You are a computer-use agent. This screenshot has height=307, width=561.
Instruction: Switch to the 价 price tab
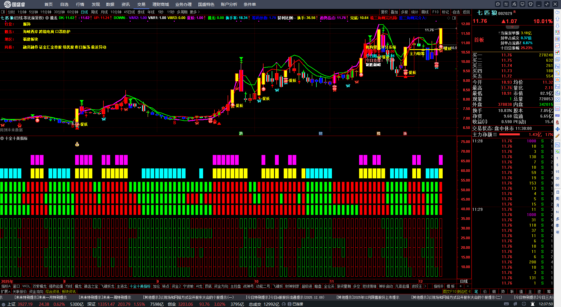(485, 292)
